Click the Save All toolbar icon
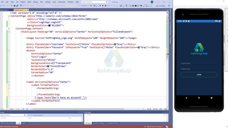This screenshot has height=128, width=228. click(17, 6)
